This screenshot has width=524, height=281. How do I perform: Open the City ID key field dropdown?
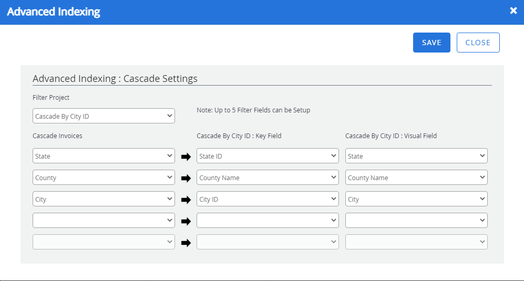tap(268, 199)
